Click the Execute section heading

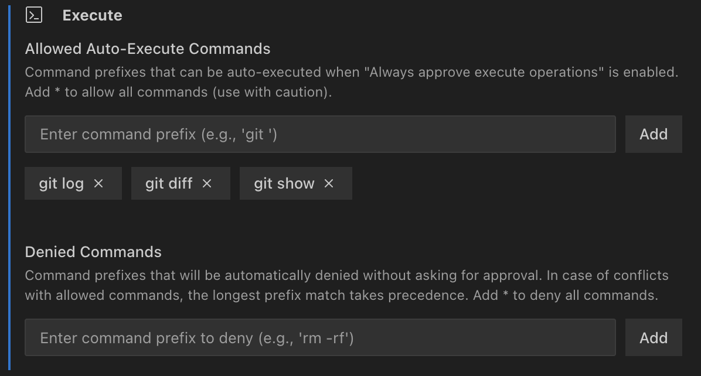coord(92,15)
